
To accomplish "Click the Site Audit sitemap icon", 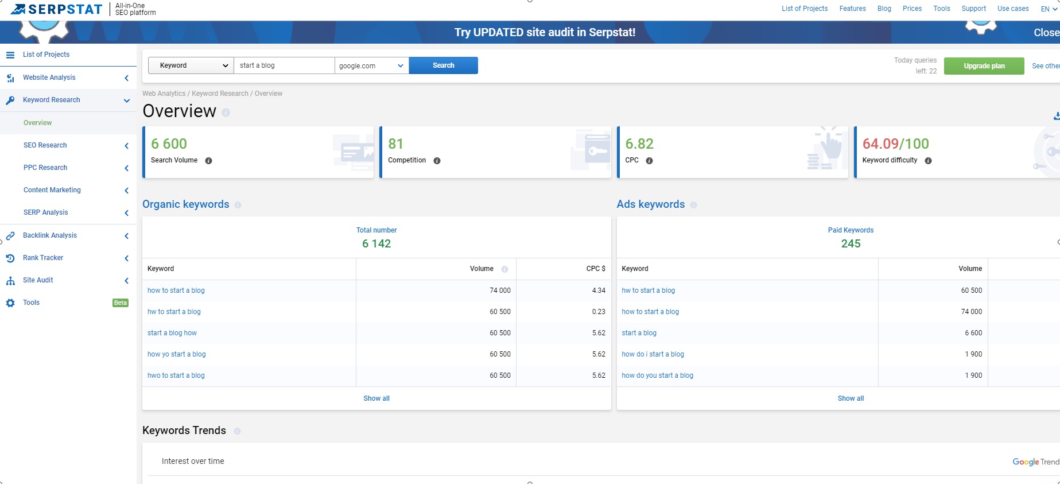I will (10, 281).
